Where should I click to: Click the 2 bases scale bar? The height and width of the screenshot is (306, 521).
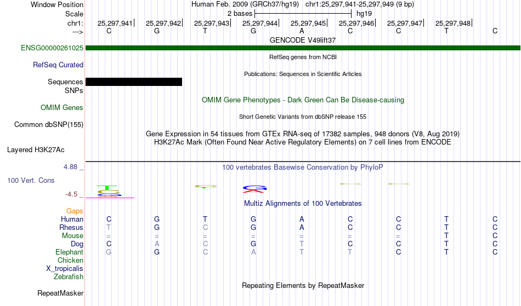(303, 14)
